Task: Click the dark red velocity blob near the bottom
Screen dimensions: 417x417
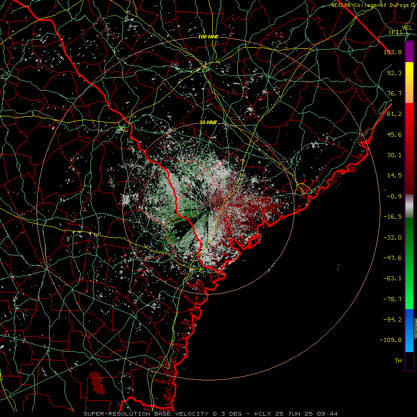Action: [97, 383]
